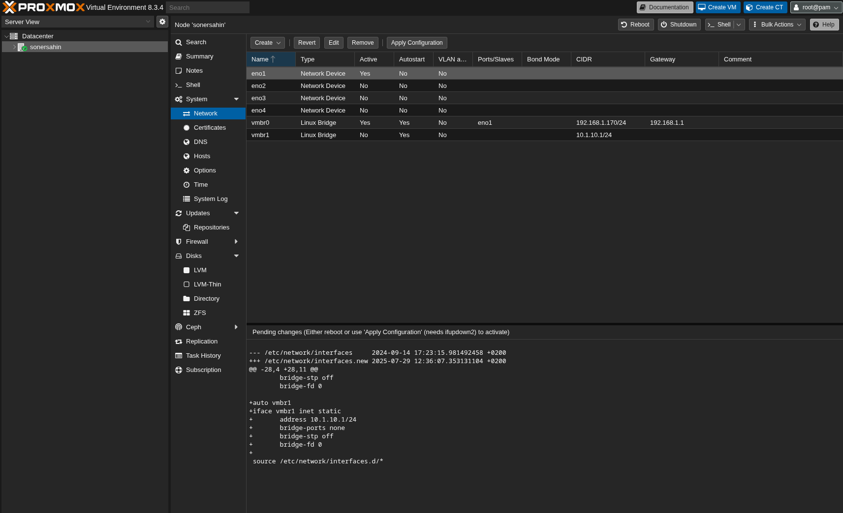Open Task History
The width and height of the screenshot is (843, 513).
[203, 355]
